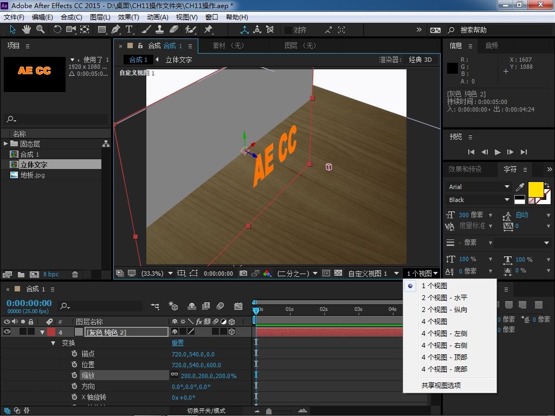Select the Zoom magnifier tool
Viewport: 555px width, 416px height.
41,30
